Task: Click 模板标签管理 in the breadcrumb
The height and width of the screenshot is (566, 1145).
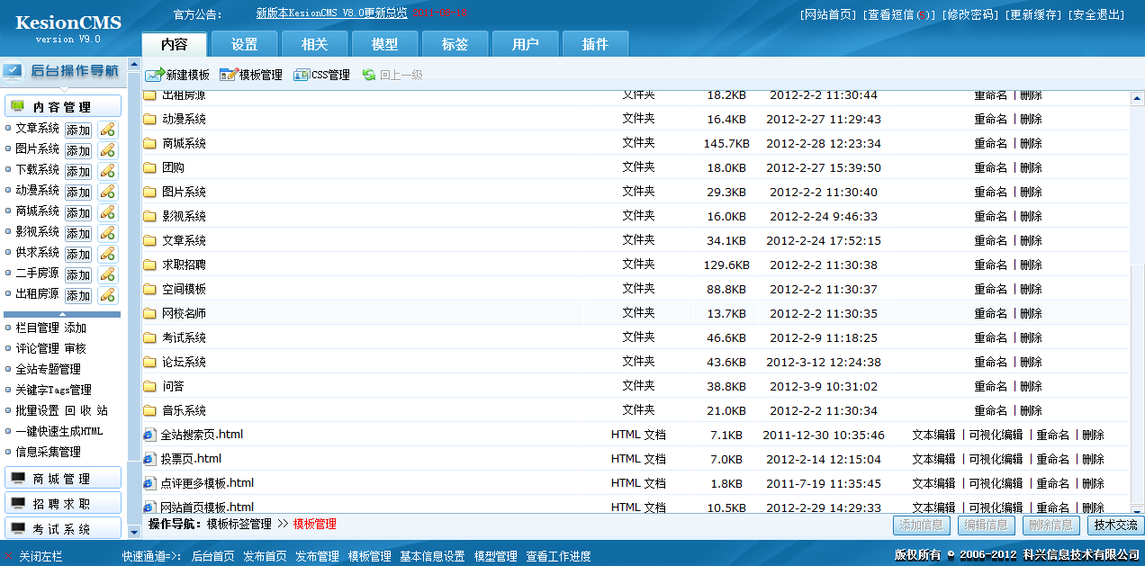Action: (239, 524)
